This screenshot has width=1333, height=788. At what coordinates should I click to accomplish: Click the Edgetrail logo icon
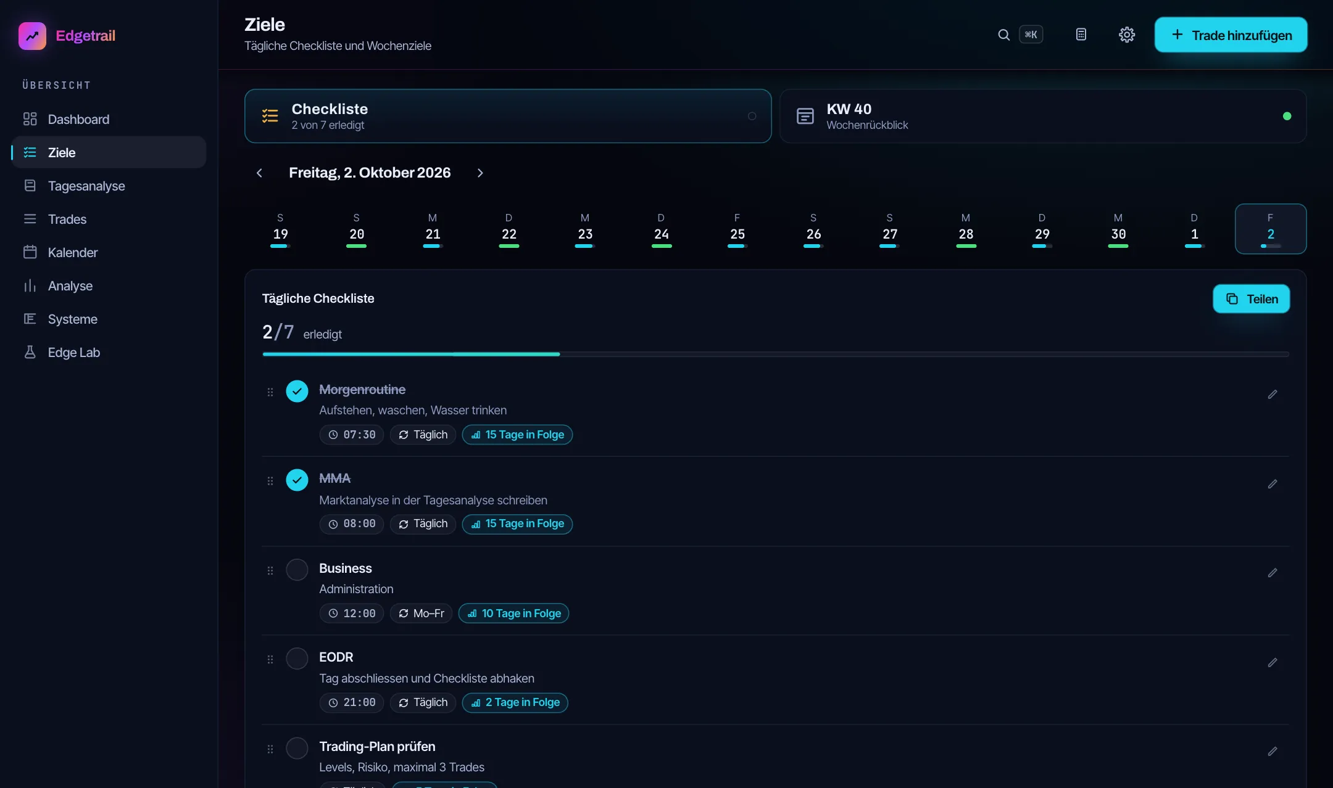coord(32,36)
